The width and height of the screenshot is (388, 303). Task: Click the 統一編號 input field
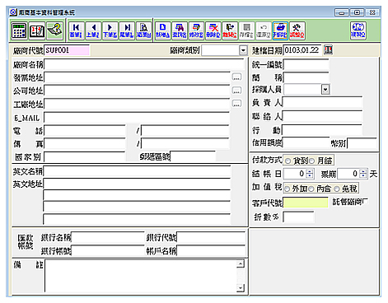[306, 64]
